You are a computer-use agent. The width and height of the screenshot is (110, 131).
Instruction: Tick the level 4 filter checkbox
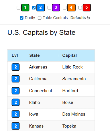point(64,8)
